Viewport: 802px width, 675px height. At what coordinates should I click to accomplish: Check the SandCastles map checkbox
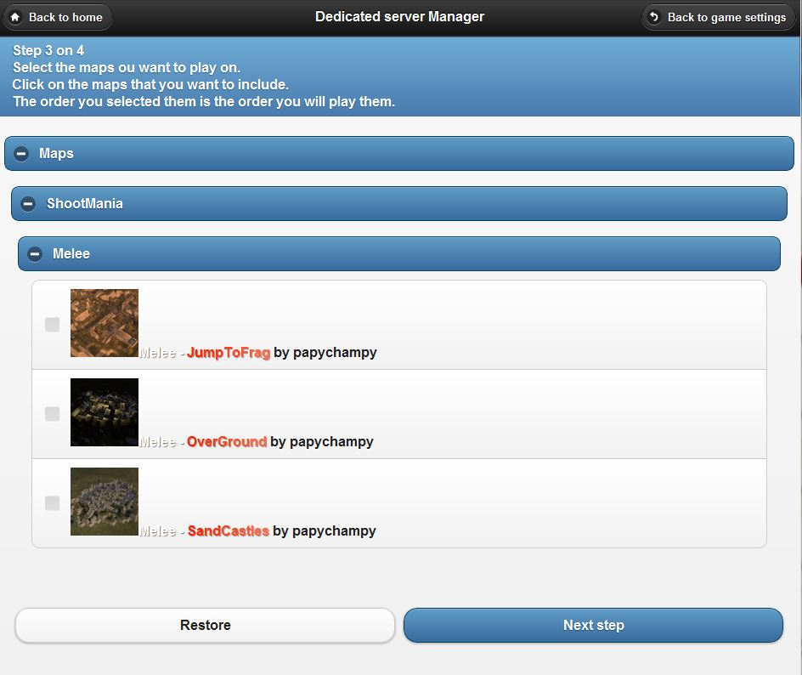point(52,503)
